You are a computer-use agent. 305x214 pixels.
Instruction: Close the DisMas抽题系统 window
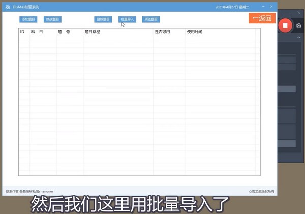[271, 7]
